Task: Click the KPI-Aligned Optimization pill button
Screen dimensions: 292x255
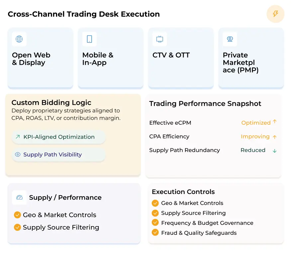Action: click(x=58, y=137)
